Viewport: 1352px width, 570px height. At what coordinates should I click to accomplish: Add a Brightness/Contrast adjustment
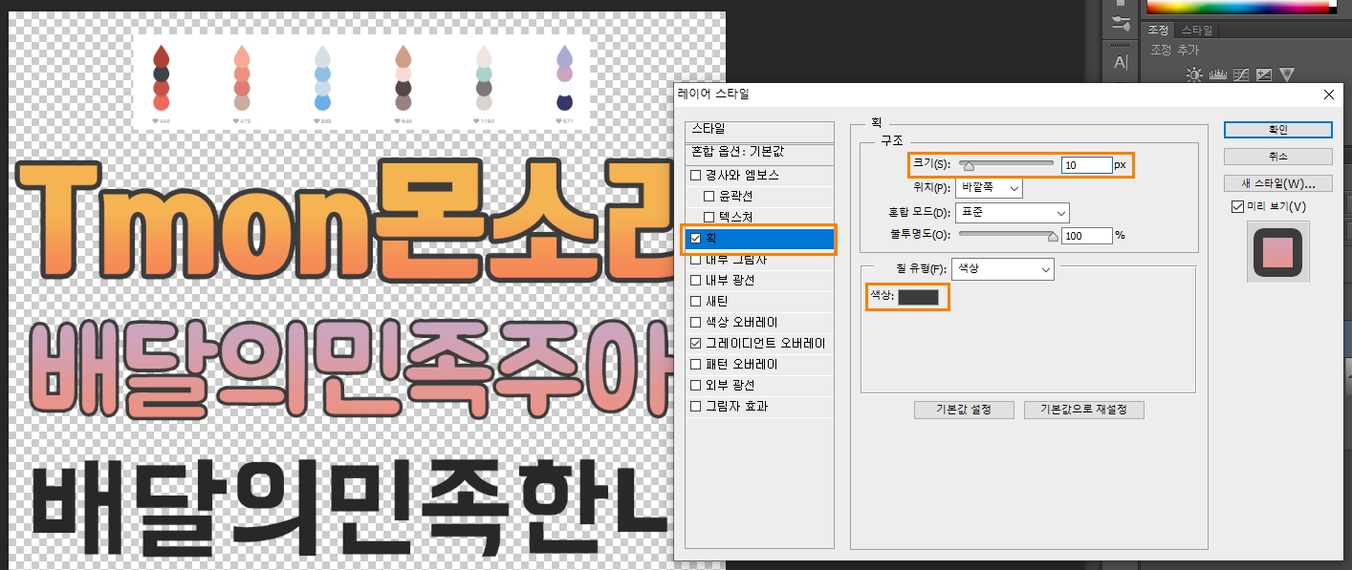[x=1195, y=74]
